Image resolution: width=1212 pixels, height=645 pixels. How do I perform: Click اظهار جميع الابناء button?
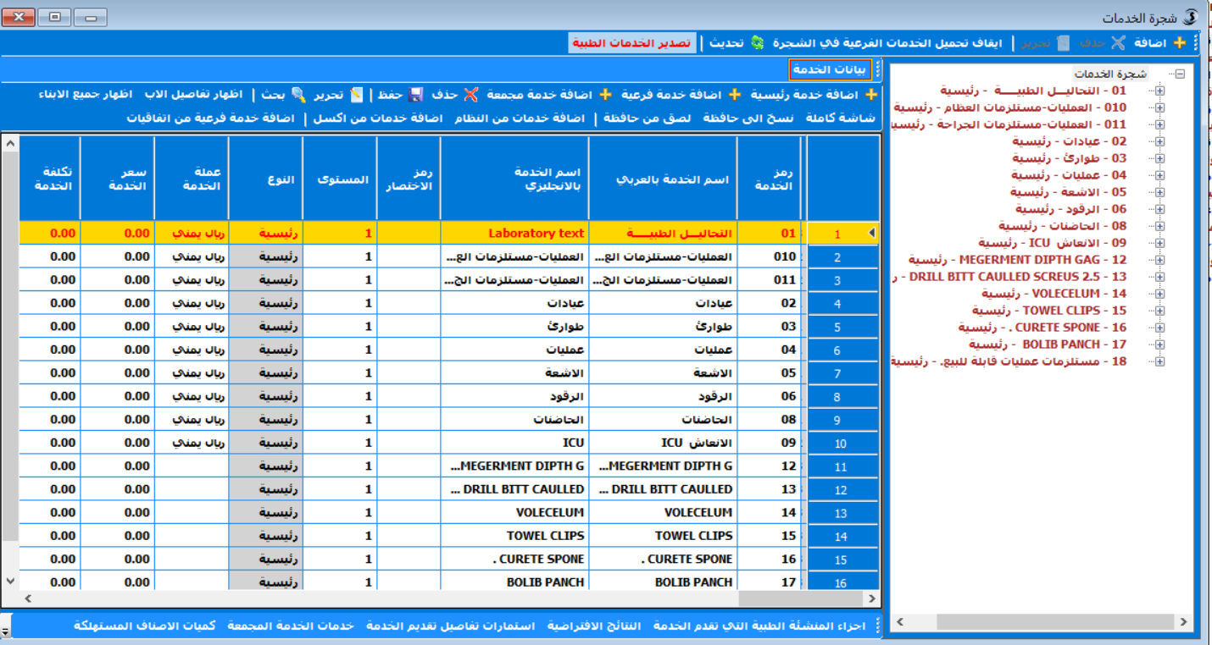pos(87,95)
